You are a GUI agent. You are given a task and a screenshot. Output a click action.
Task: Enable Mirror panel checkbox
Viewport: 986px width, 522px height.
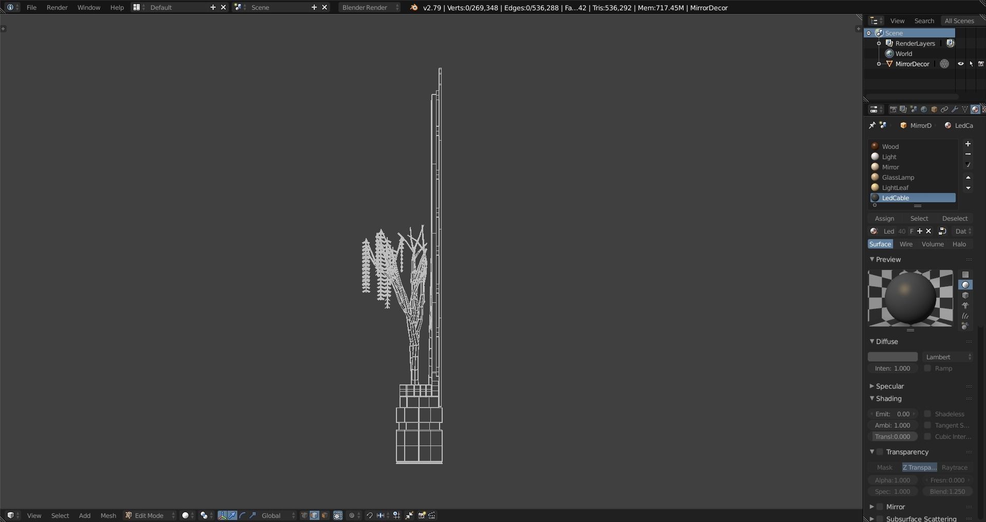point(880,507)
